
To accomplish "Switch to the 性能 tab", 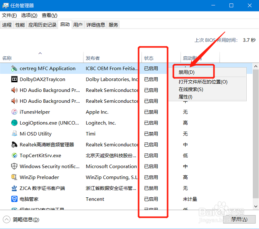I will [20, 25].
